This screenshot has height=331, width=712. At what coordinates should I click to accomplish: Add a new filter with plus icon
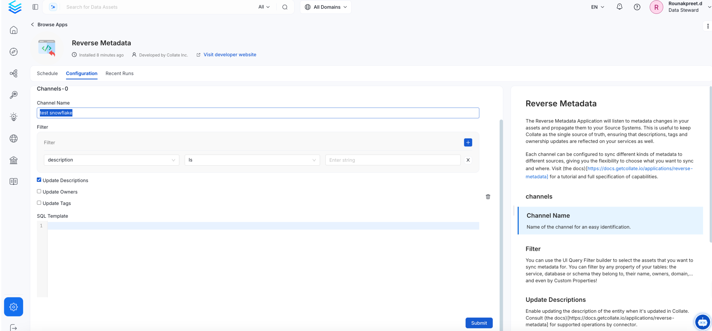point(468,142)
